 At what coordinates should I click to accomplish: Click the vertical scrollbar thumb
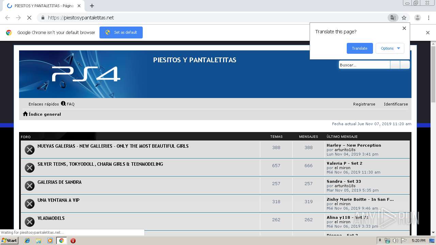[433, 74]
